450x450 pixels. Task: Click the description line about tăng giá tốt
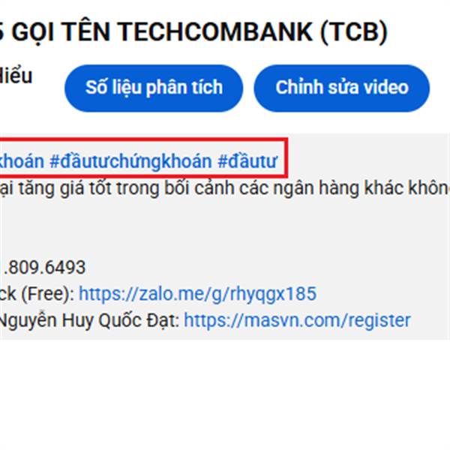tap(225, 188)
